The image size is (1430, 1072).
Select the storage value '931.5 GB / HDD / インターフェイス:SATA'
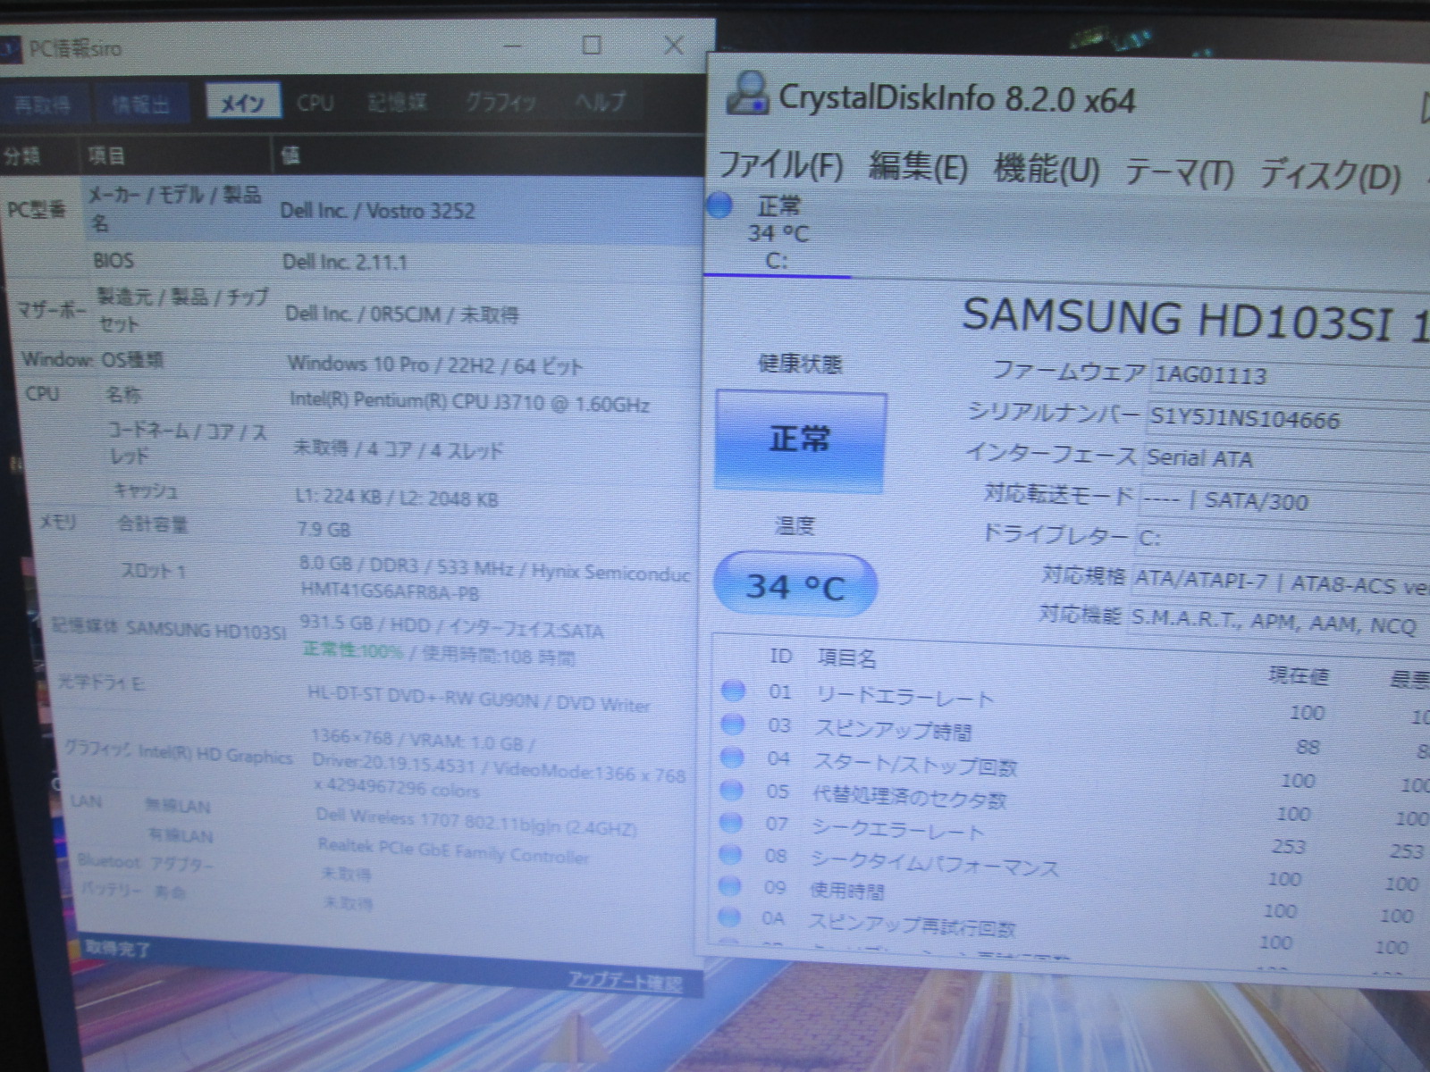pos(451,627)
